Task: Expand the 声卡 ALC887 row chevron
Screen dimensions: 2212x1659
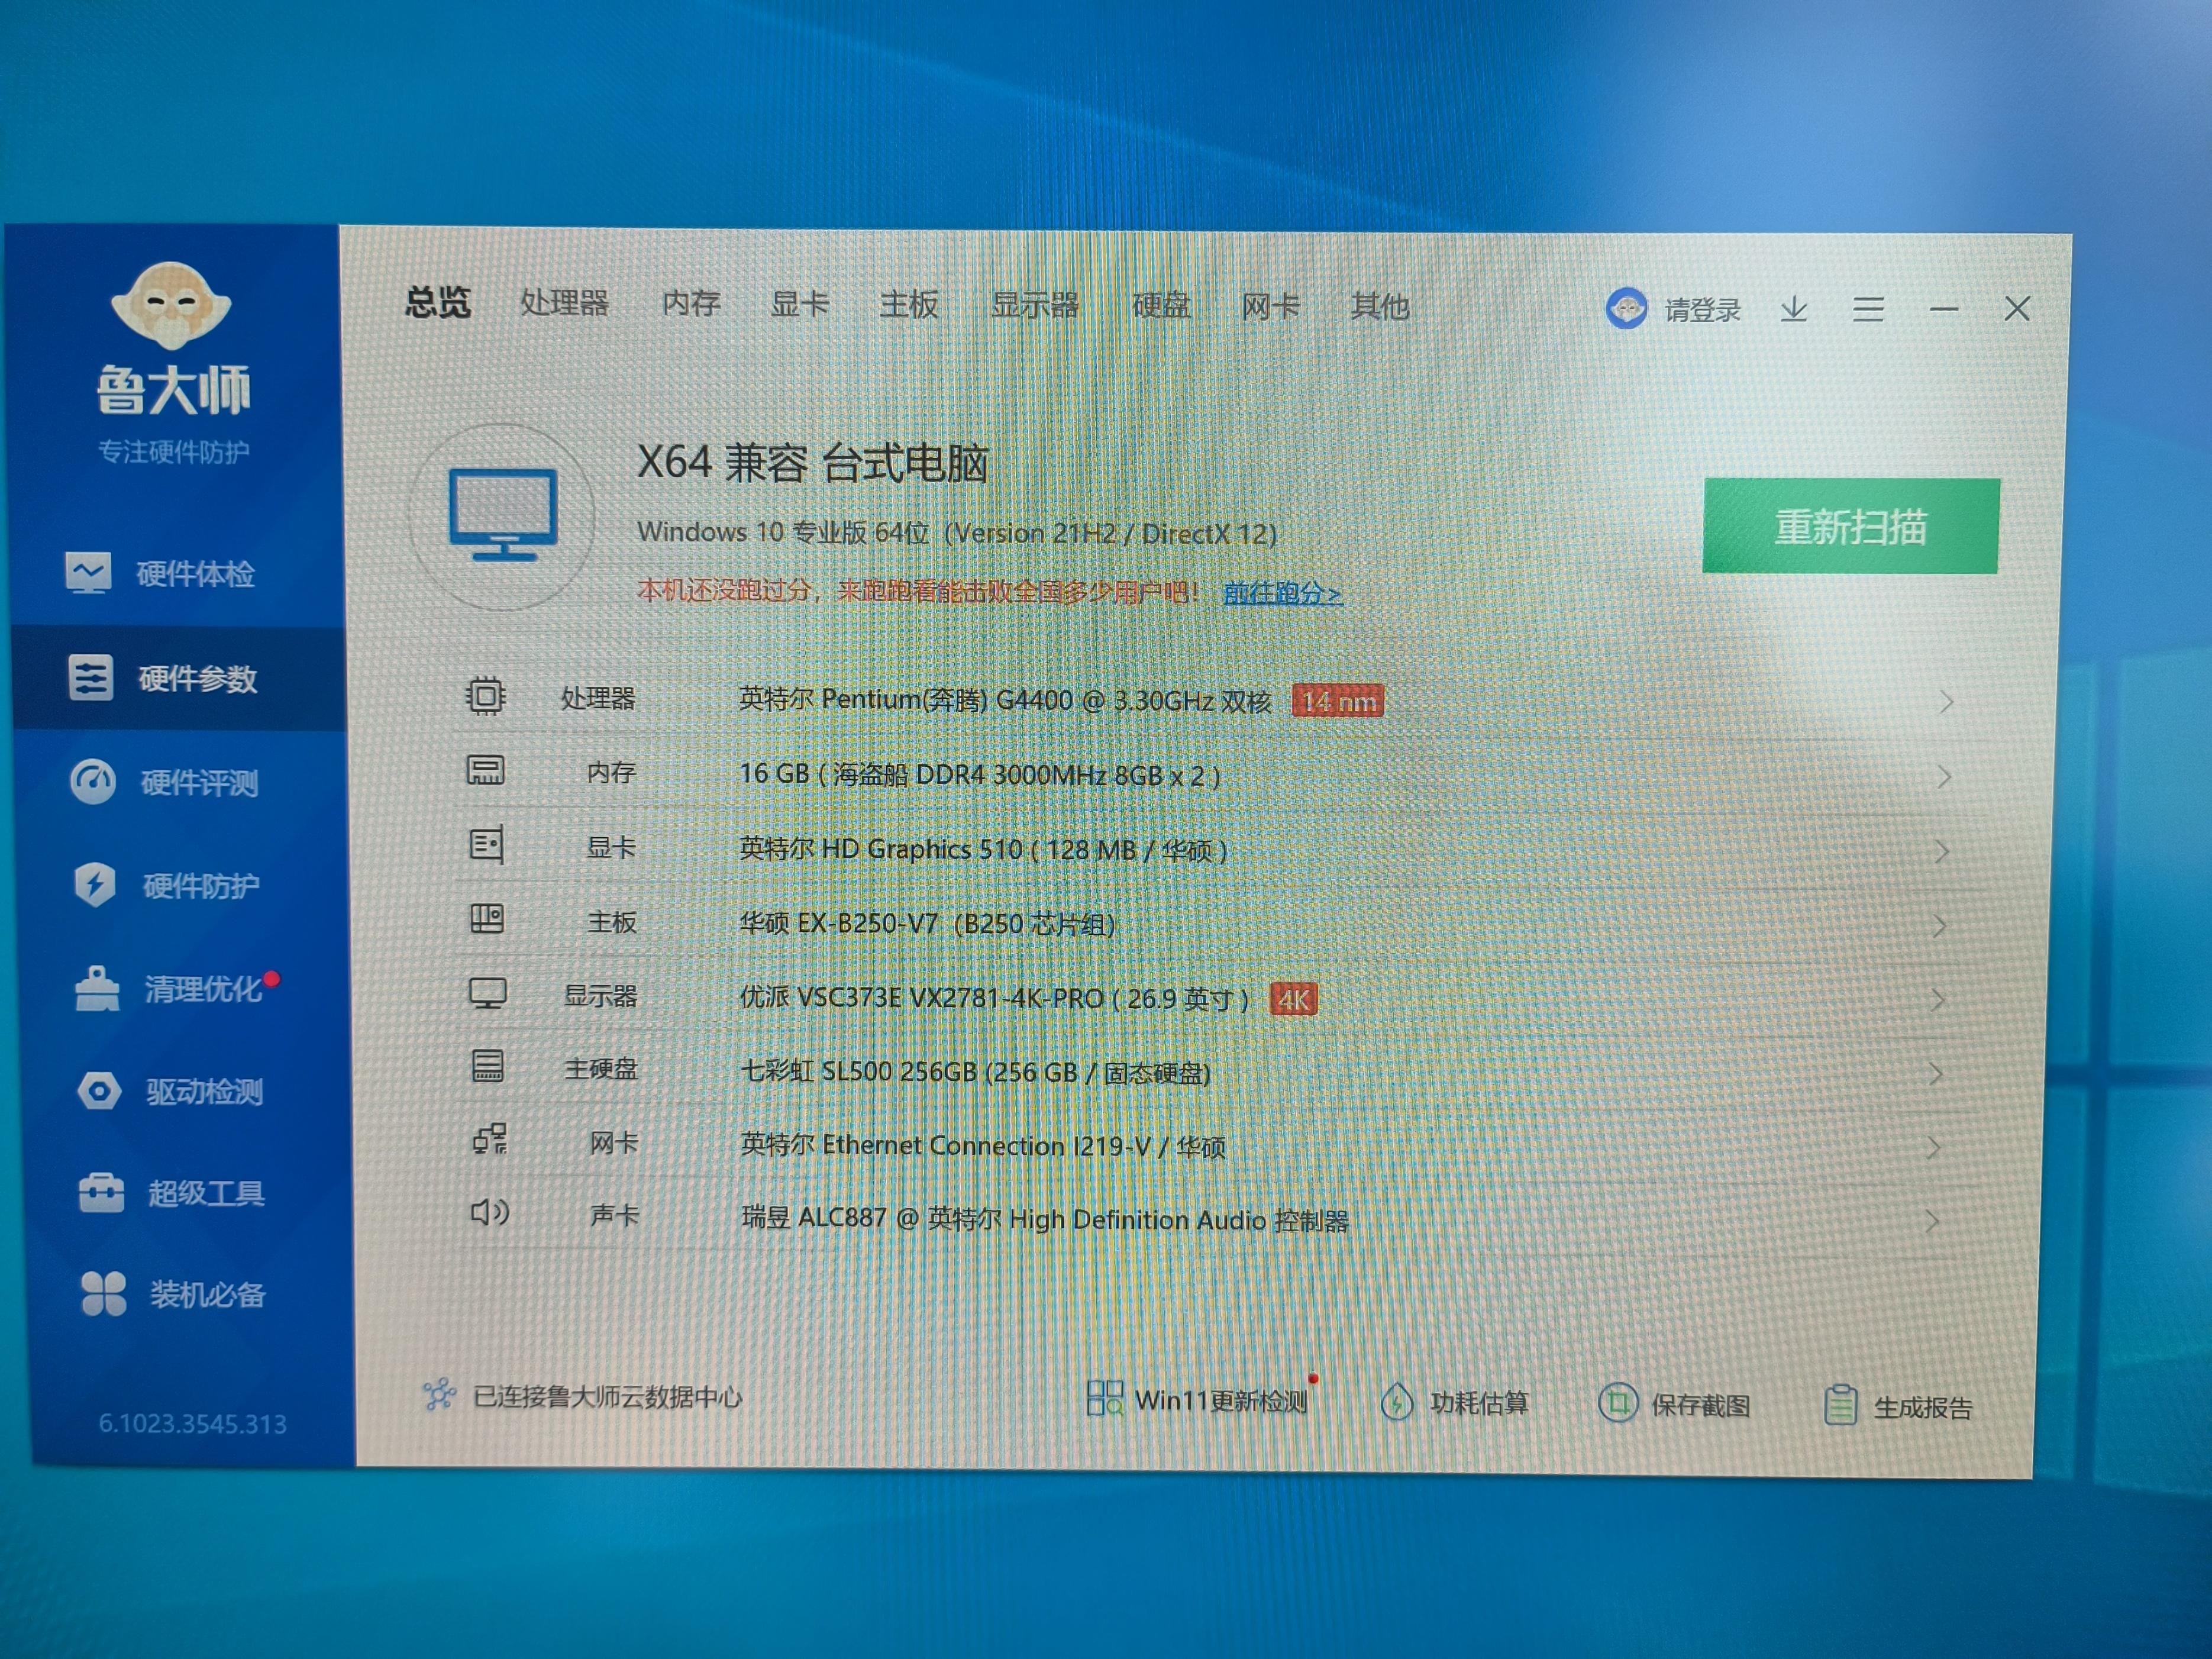Action: [x=1932, y=1221]
